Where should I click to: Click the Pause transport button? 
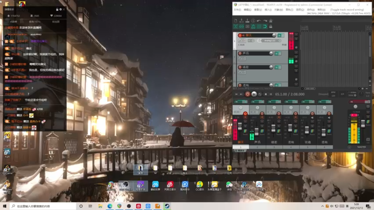coord(271,94)
